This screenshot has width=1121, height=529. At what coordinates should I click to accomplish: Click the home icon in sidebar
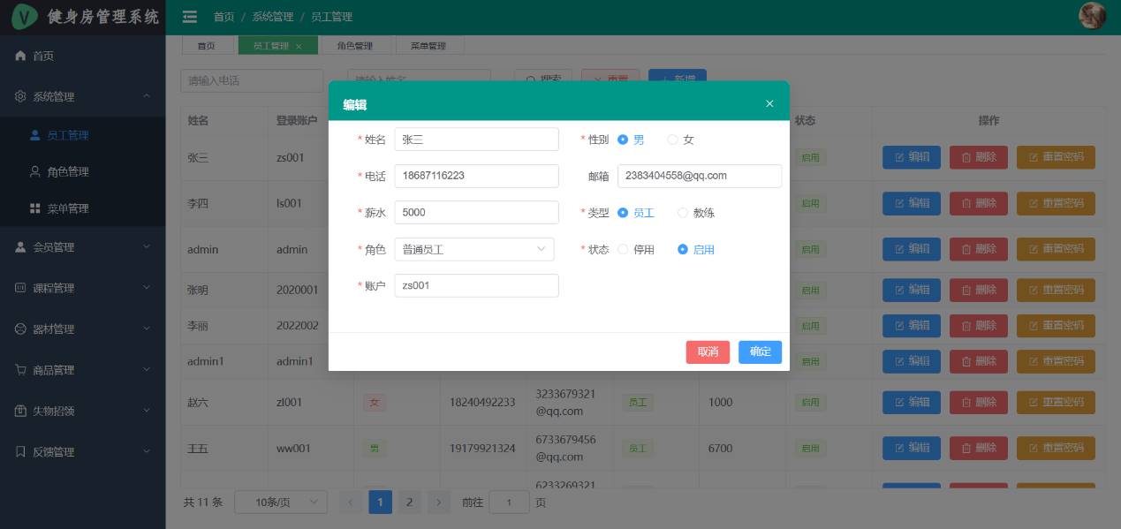(x=20, y=56)
